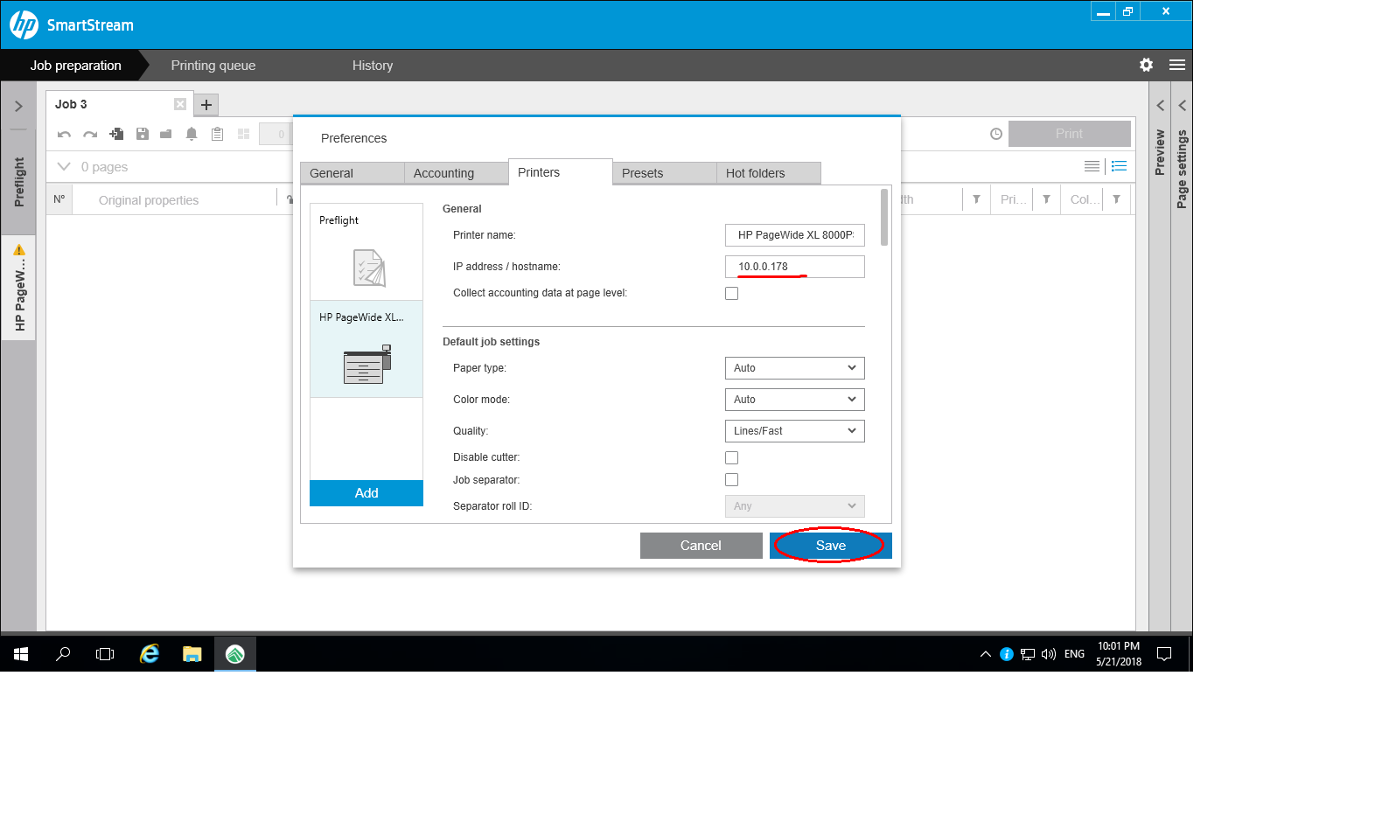
Task: Enable Collect accounting data at page level
Action: point(731,293)
